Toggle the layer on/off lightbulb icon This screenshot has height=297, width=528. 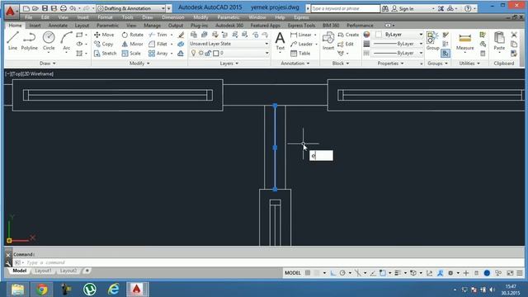(193, 53)
